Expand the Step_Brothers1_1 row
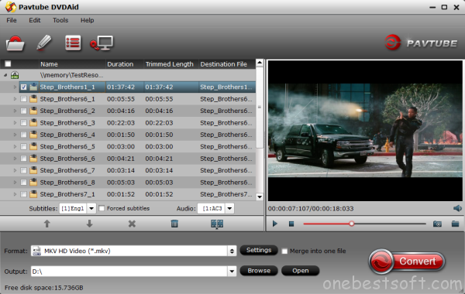The height and width of the screenshot is (294, 465). [15, 87]
